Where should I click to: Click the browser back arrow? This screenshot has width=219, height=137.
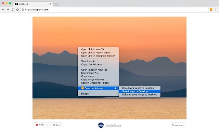click(x=3, y=10)
